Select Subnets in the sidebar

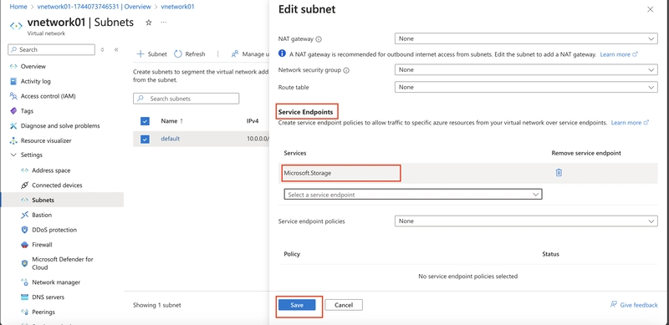click(43, 200)
